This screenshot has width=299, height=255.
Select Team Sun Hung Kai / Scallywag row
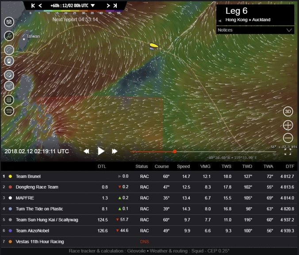click(x=149, y=220)
